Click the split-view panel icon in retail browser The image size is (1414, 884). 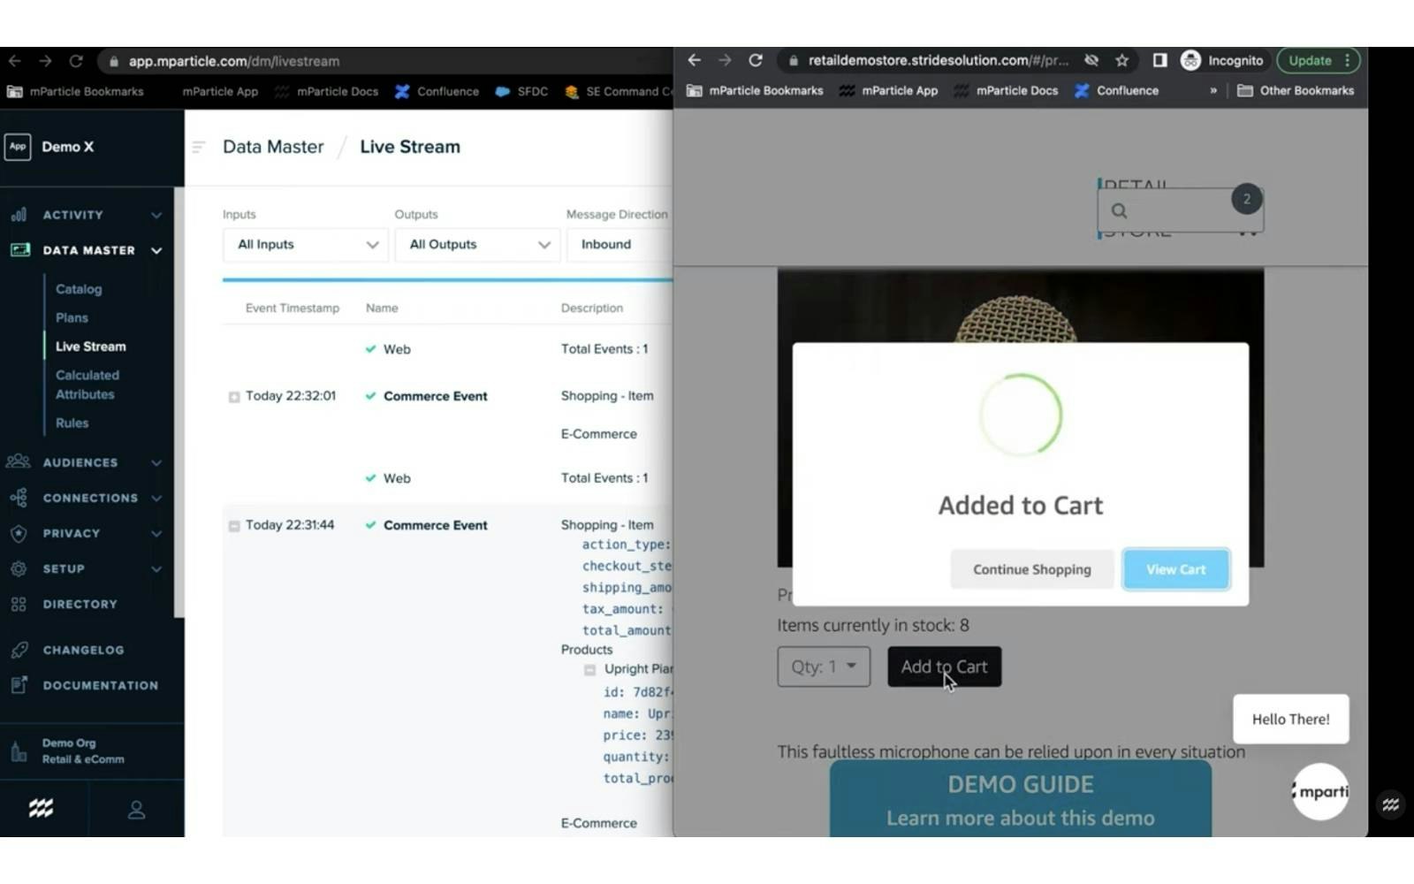[x=1159, y=60]
